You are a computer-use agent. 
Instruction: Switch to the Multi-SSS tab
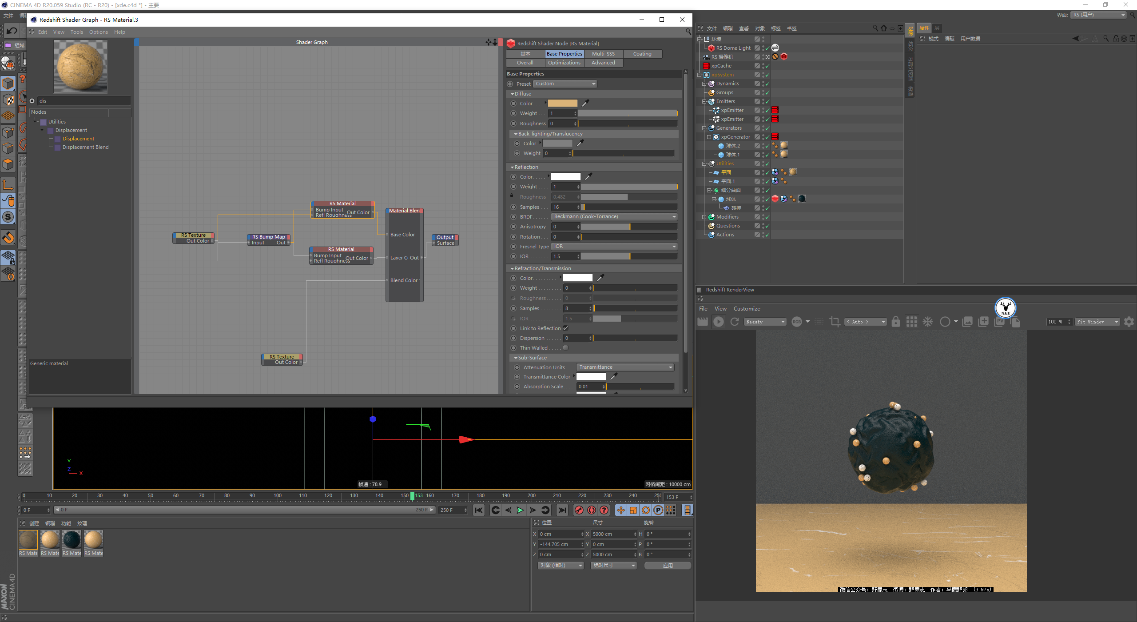click(x=603, y=54)
